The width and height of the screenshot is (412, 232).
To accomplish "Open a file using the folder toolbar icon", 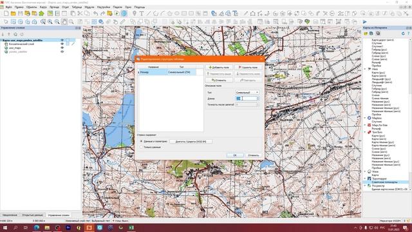I will point(13,14).
